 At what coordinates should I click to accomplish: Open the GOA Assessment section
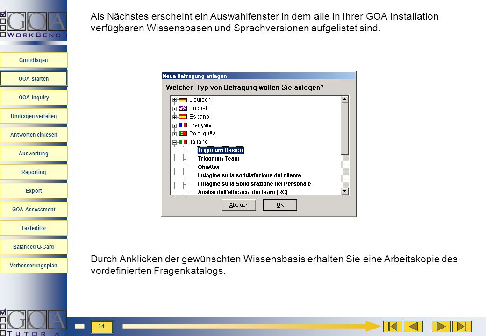34,210
